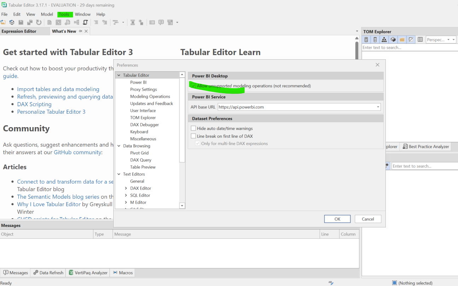Viewport: 458px width, 286px height.
Task: Open the toolbar funnel icon's dropdown arrow
Action: tap(123, 22)
